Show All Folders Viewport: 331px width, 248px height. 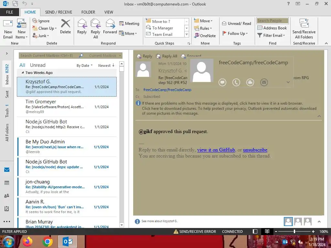[7, 132]
